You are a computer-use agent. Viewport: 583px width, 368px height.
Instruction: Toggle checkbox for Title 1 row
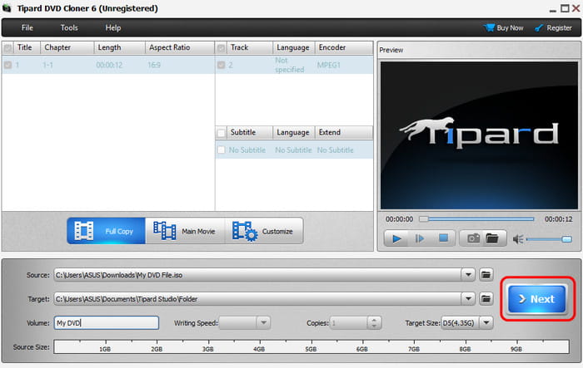(x=7, y=65)
